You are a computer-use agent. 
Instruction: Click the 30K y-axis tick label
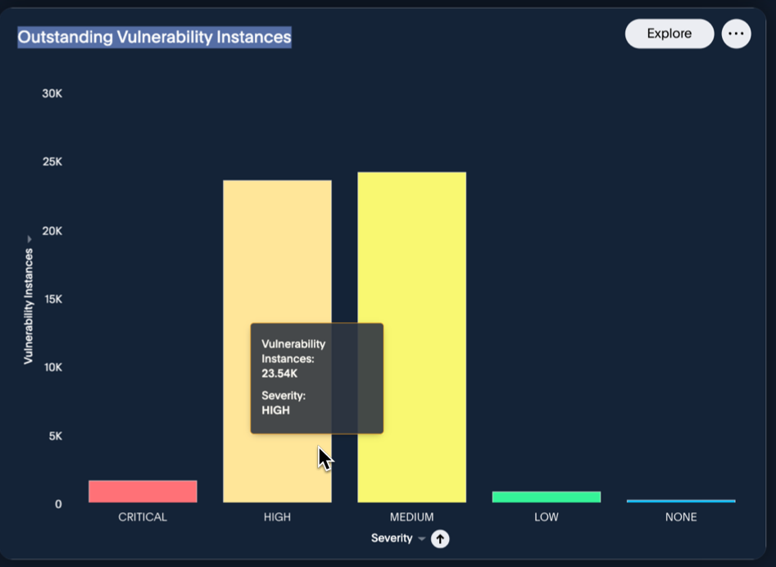click(x=52, y=93)
